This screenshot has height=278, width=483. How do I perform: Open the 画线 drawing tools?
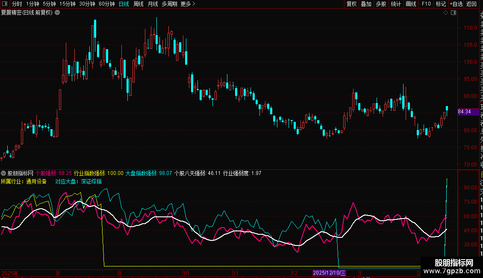pos(411,4)
